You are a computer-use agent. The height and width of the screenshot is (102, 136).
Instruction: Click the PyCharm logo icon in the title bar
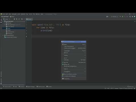[x=1, y=14]
